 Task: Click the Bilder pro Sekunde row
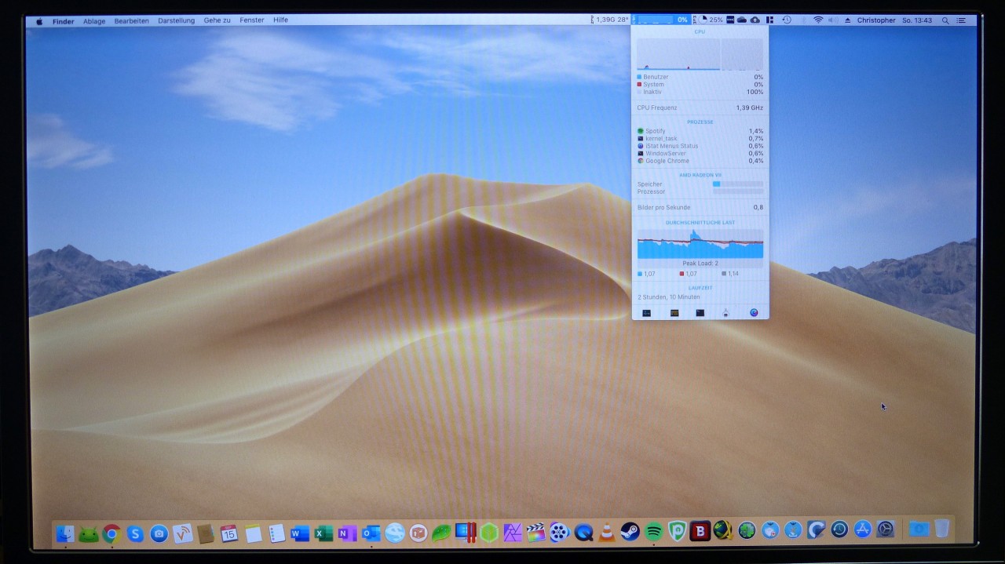coord(700,207)
